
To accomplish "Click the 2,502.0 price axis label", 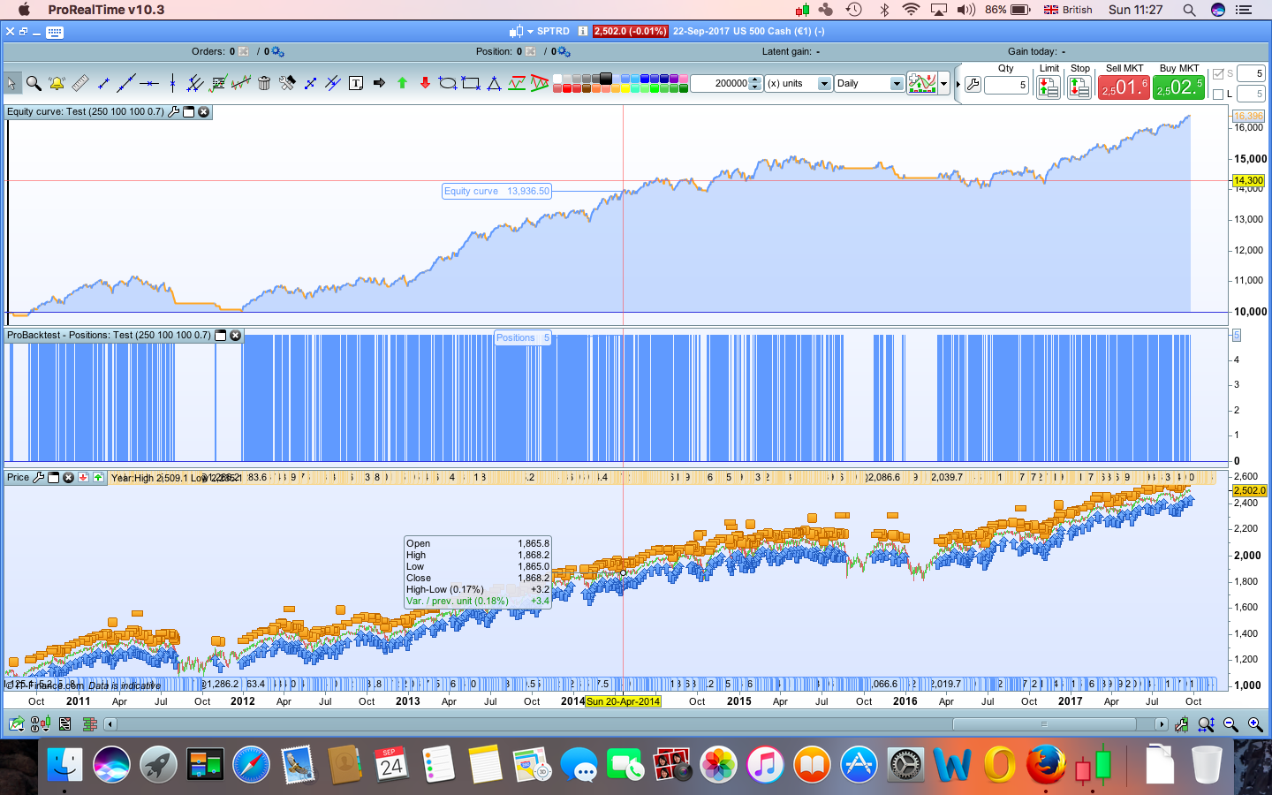I will tap(1249, 490).
